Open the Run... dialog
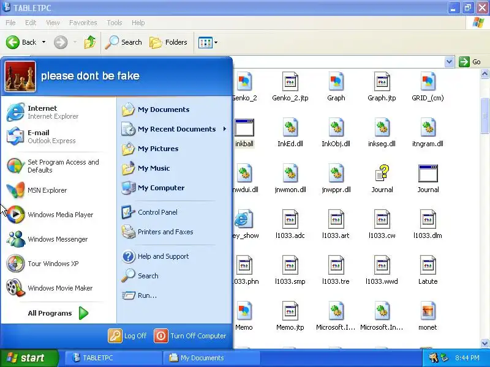The height and width of the screenshot is (367, 490). coord(140,295)
